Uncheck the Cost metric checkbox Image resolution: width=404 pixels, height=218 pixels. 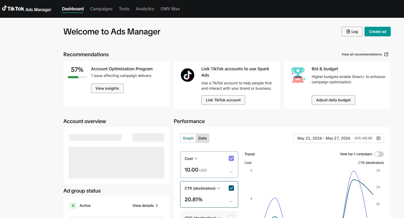click(x=231, y=158)
